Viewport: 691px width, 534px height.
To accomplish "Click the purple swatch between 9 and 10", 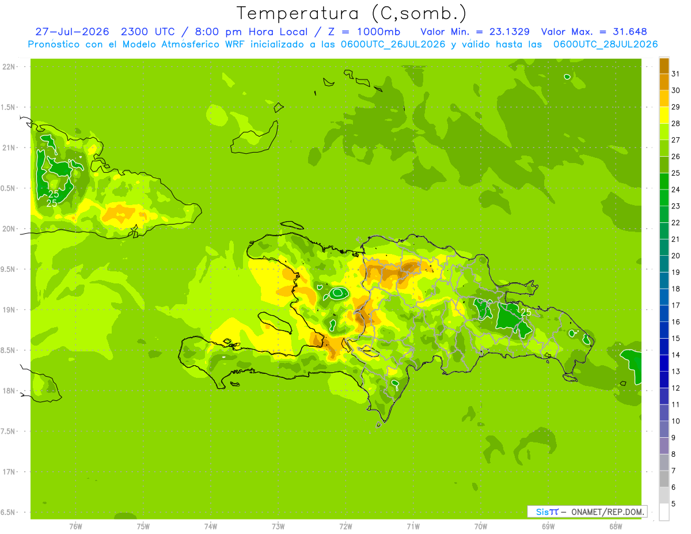I will tap(664, 429).
